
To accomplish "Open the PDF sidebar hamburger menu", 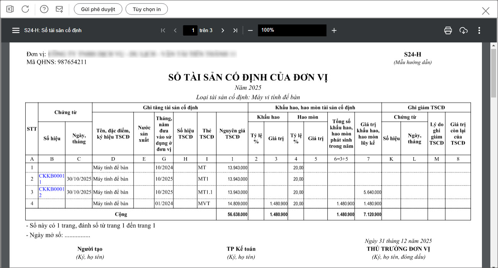I will [16, 31].
